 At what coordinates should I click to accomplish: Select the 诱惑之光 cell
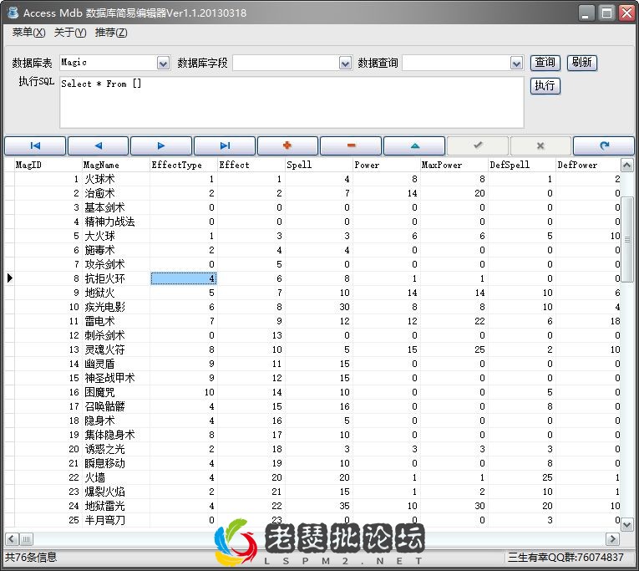pyautogui.click(x=116, y=449)
